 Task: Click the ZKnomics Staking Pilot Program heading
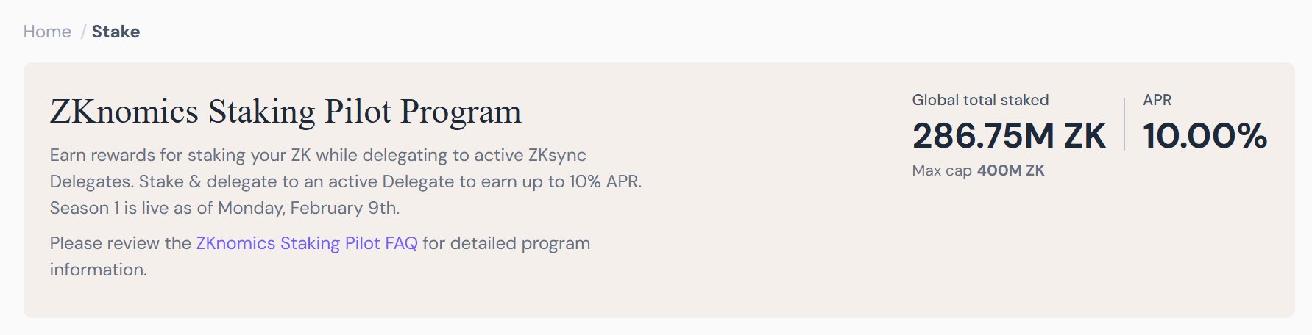[286, 112]
